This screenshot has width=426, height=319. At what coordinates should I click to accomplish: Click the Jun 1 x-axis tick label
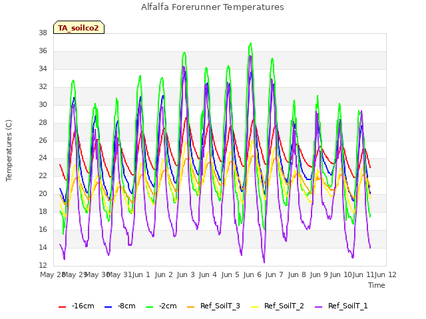pos(141,274)
